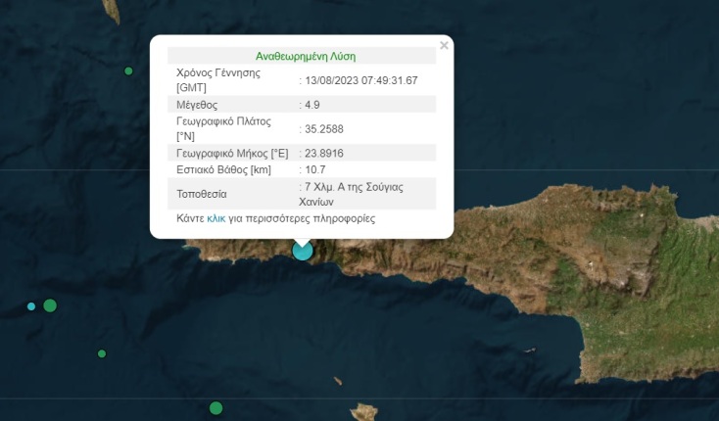Click the 'Μέγεθος' label

pyautogui.click(x=197, y=105)
